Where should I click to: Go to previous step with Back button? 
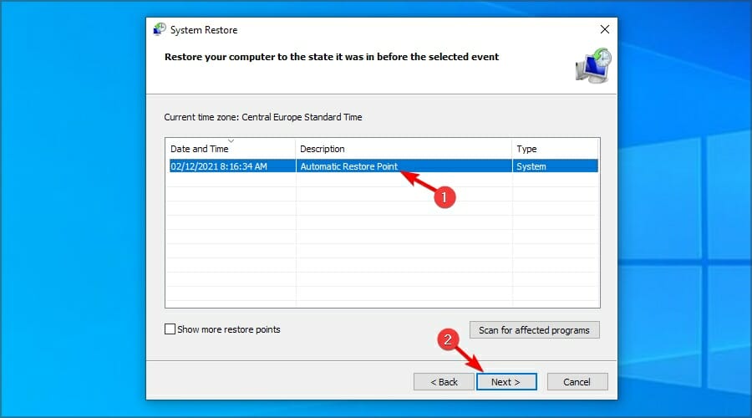[x=444, y=382]
